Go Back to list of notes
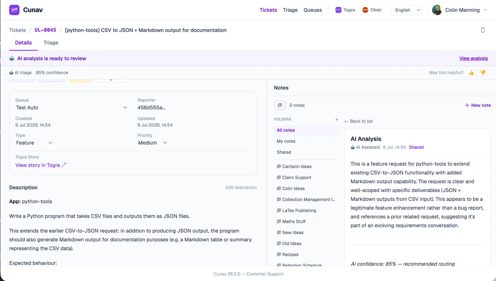This screenshot has height=281, width=496. point(359,121)
